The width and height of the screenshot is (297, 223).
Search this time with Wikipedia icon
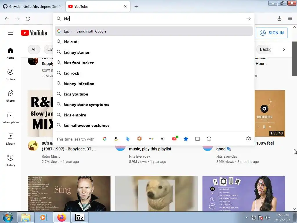[x=162, y=139]
